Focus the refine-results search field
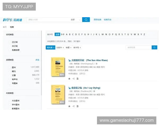The image size is (159, 127). [139, 47]
